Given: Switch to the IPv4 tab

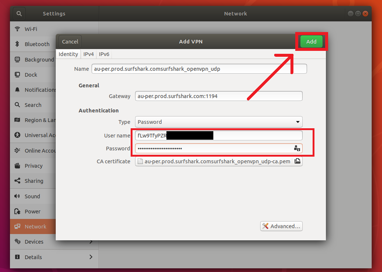Looking at the screenshot, I should tap(89, 54).
